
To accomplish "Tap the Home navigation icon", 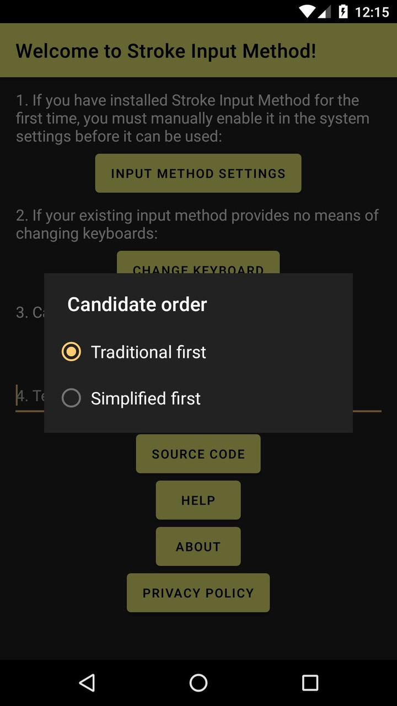I will coord(198,683).
